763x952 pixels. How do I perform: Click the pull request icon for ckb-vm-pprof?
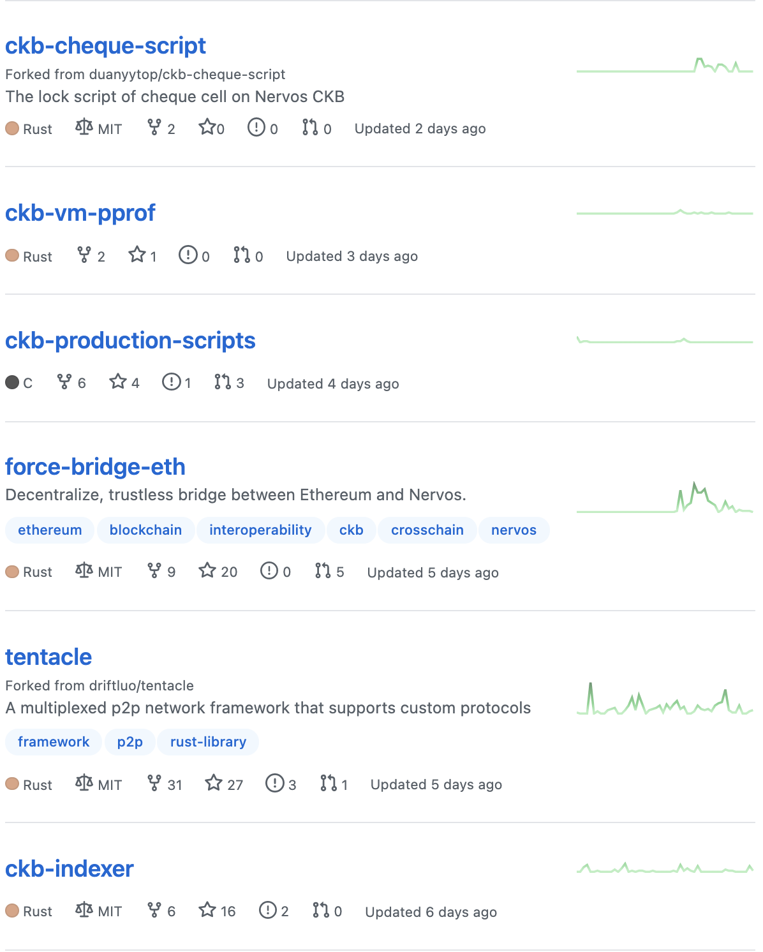point(242,255)
